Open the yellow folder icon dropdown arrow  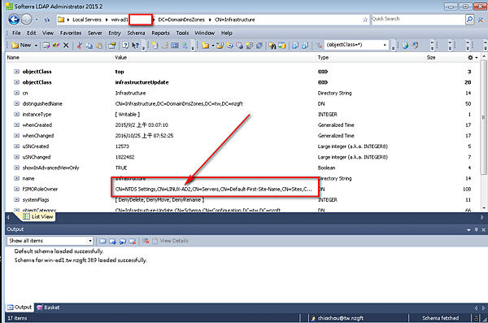(213, 46)
